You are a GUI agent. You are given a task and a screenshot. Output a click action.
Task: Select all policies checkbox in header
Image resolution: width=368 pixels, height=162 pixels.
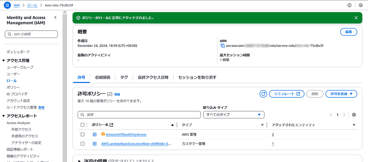(82, 125)
